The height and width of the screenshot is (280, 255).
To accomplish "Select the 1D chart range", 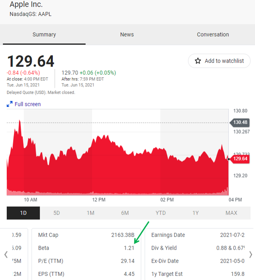I will 23,213.
